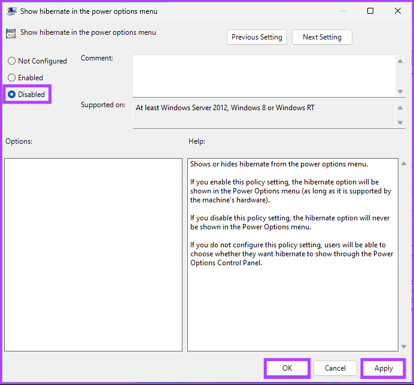The width and height of the screenshot is (414, 385).
Task: Click the Options: label
Action: pos(19,141)
